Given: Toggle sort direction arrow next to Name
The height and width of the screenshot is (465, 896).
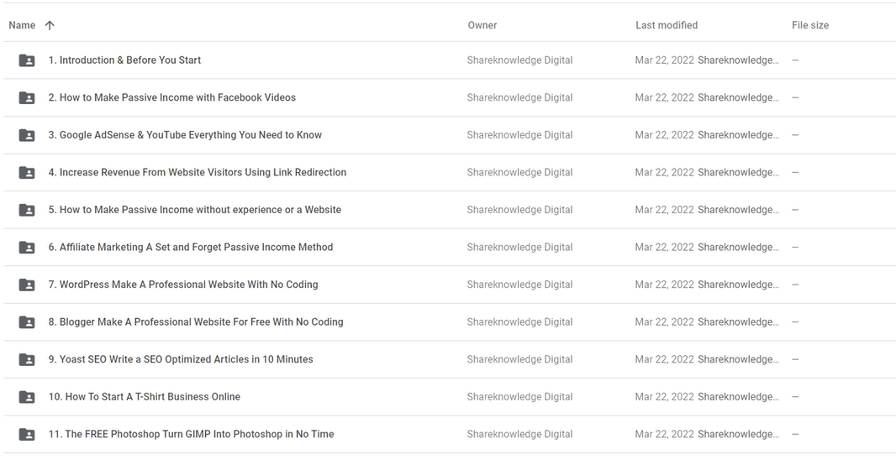Looking at the screenshot, I should click(50, 25).
